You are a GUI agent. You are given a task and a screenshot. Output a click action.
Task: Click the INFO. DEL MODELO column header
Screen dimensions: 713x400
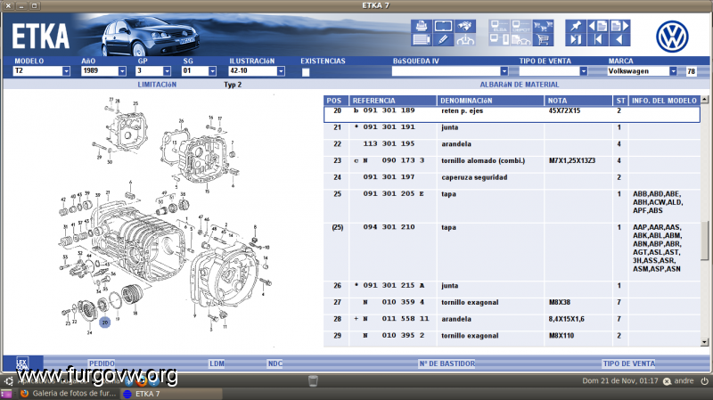[664, 101]
